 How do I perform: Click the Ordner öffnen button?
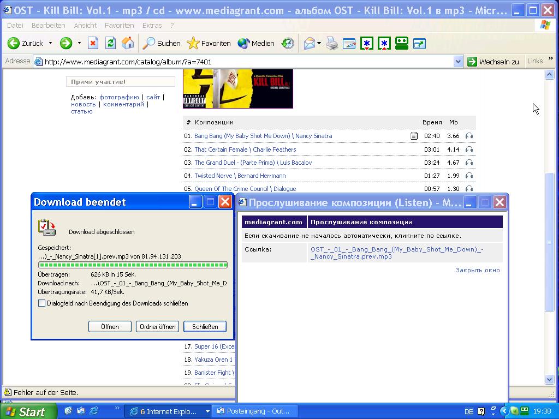158,327
